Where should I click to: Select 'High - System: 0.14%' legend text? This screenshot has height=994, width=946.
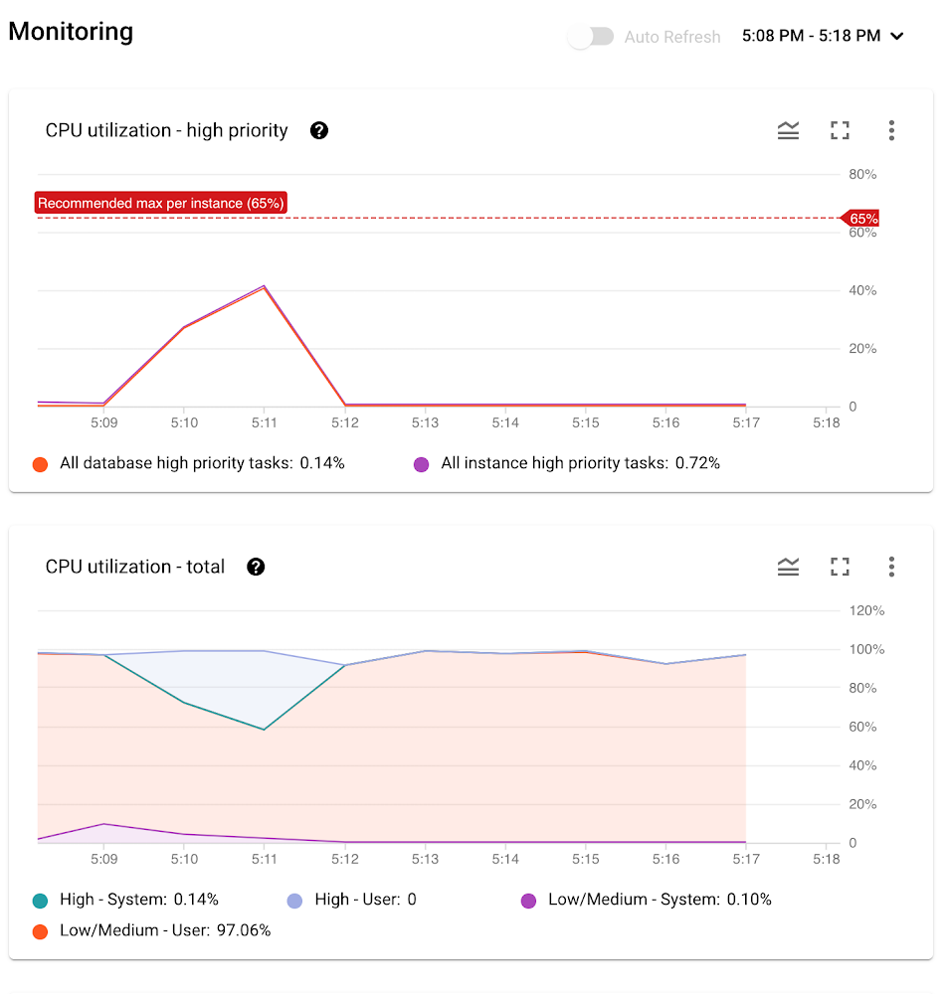(x=139, y=900)
